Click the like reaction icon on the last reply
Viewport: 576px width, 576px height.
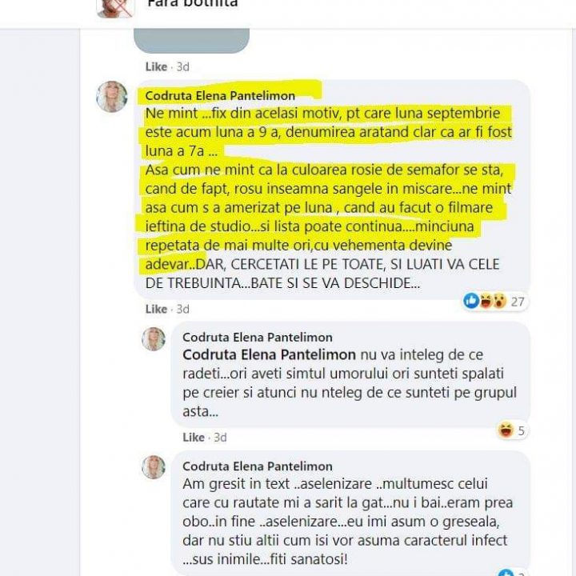point(506,573)
